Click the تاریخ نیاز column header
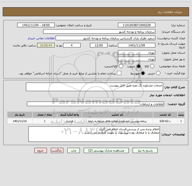 (x=20, y=115)
